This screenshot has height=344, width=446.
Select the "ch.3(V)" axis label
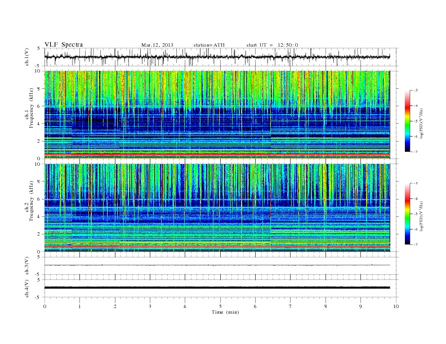27,266
